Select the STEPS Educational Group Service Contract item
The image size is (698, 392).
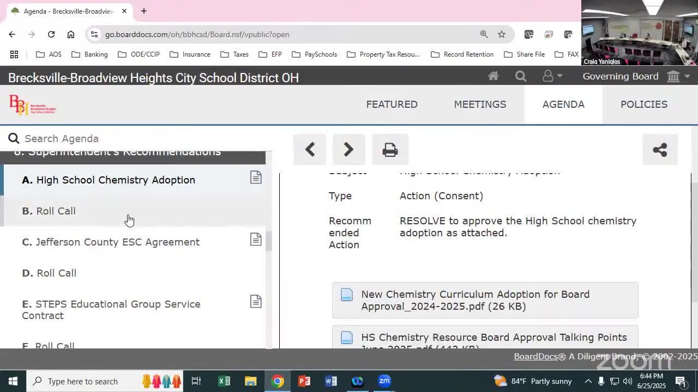point(111,310)
